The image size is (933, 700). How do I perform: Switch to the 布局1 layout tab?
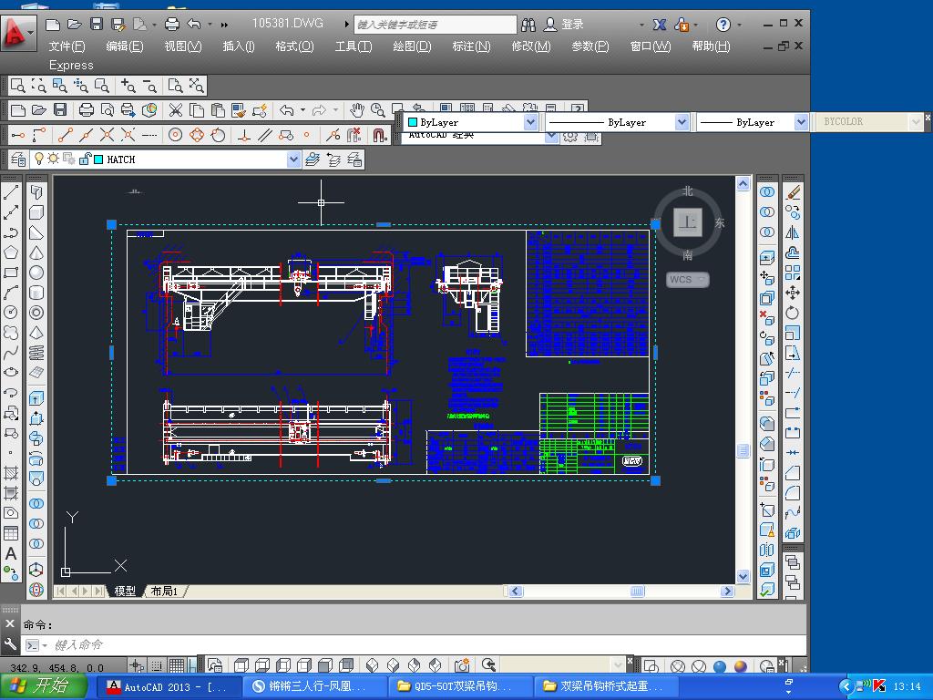(x=164, y=591)
